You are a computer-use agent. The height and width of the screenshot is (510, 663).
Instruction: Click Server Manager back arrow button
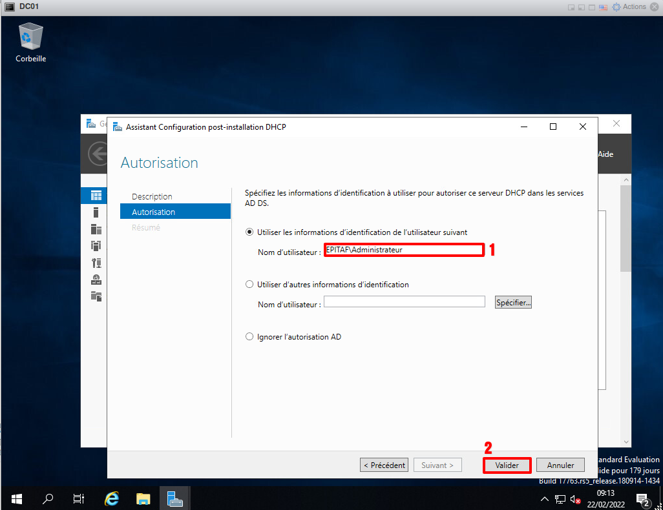click(x=98, y=154)
